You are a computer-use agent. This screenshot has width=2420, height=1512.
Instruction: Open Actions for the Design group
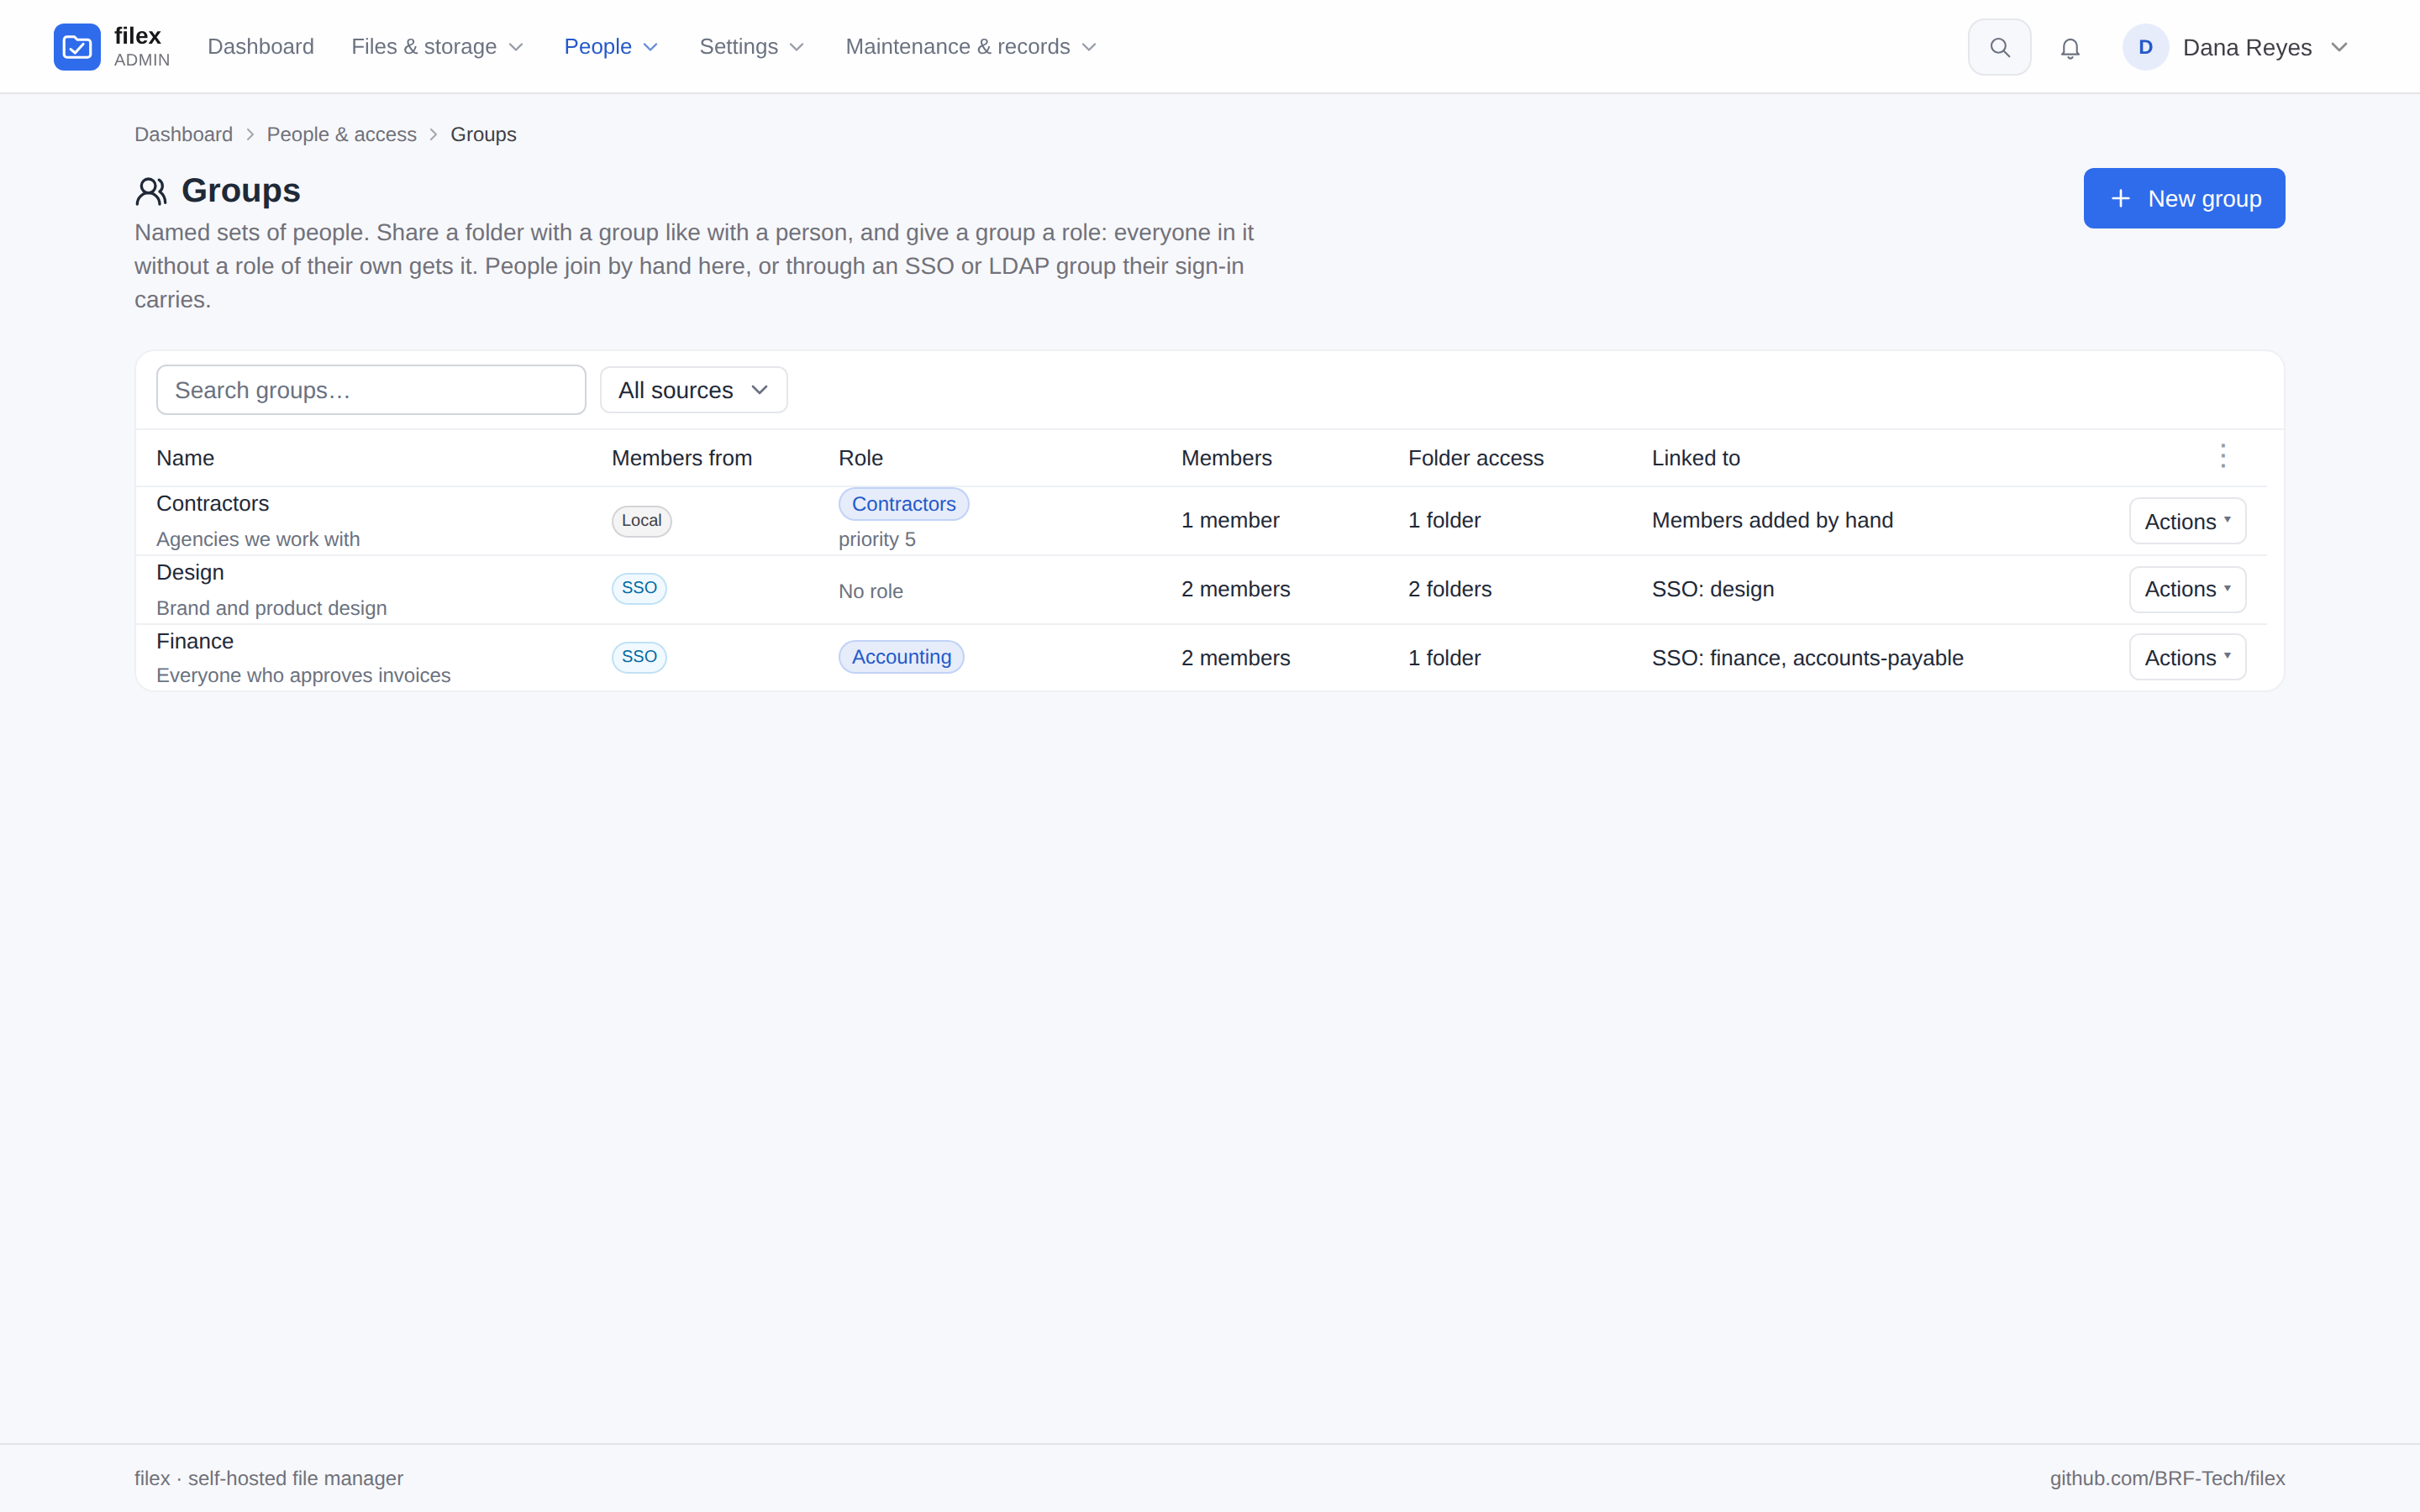(x=2187, y=589)
